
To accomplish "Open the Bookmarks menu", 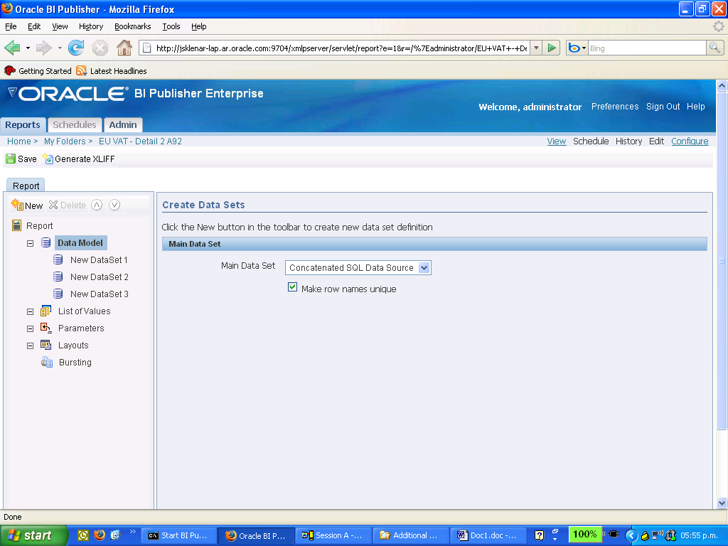I will point(133,26).
